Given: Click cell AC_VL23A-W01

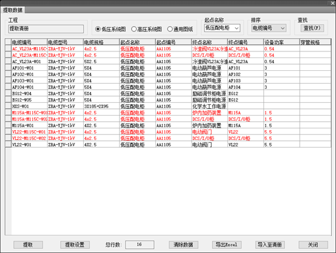Looking at the screenshot, I should point(29,62).
